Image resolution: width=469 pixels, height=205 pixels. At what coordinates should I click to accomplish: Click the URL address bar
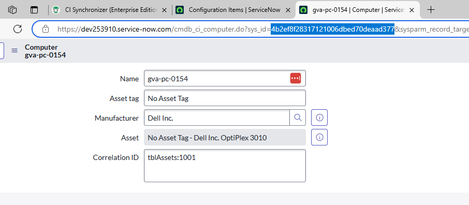click(x=251, y=29)
